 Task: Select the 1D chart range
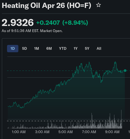point(13,49)
